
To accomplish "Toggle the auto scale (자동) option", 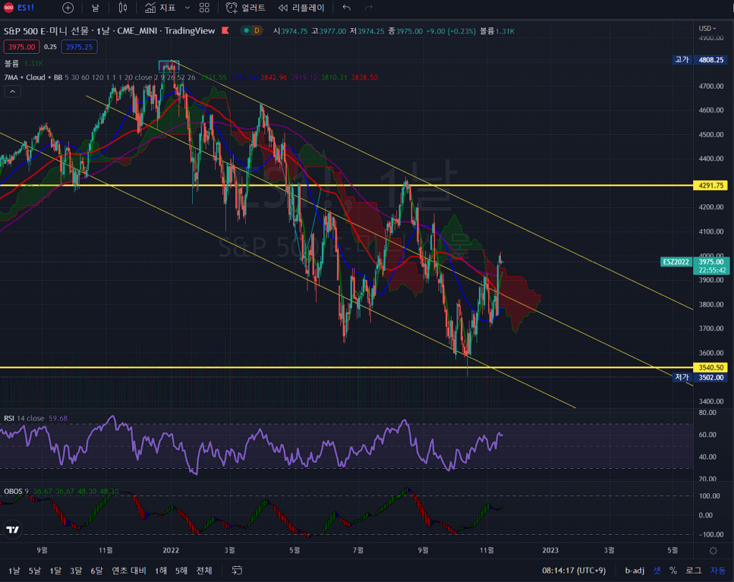I will pyautogui.click(x=718, y=571).
